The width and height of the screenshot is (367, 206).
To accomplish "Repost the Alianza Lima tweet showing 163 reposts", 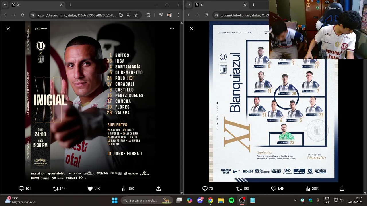I will coord(243,189).
